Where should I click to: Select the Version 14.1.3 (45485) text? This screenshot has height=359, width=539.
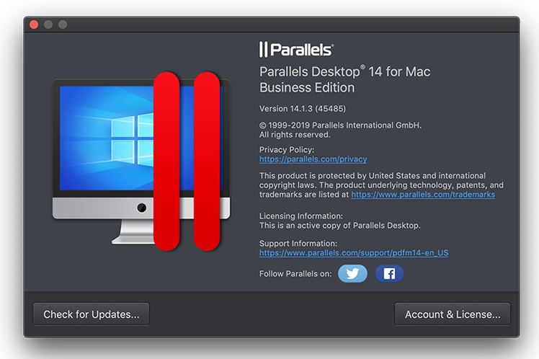[303, 109]
